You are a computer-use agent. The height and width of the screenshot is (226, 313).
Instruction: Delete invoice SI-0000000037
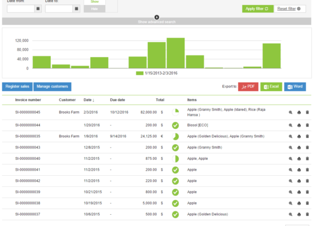[307, 215]
